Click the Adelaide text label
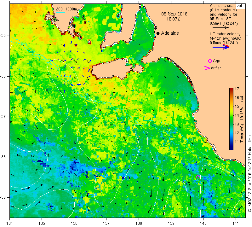Screen dimensions: 252x227 [170, 33]
